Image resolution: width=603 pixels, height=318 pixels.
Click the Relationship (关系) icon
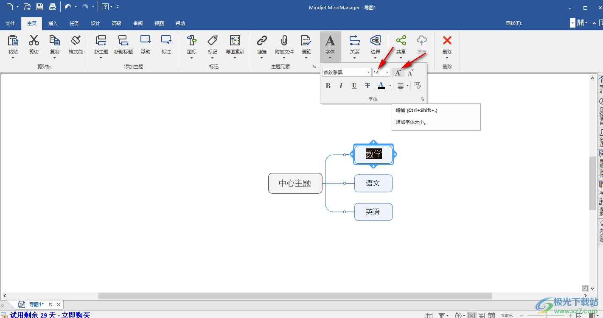[x=355, y=40]
